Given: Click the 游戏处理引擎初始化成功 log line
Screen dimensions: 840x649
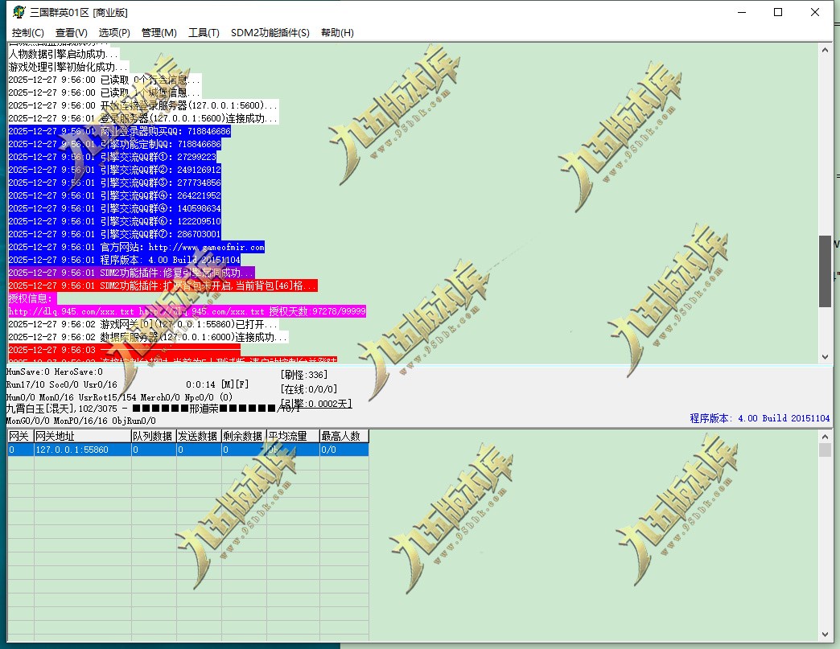Looking at the screenshot, I should coord(68,67).
